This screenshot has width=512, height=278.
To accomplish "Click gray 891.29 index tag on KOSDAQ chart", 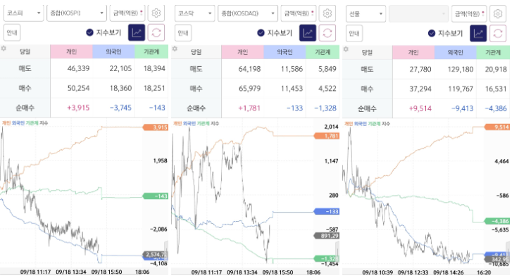I will [327, 236].
